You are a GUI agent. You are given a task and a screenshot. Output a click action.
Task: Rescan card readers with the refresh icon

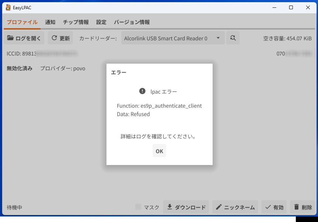tap(233, 38)
